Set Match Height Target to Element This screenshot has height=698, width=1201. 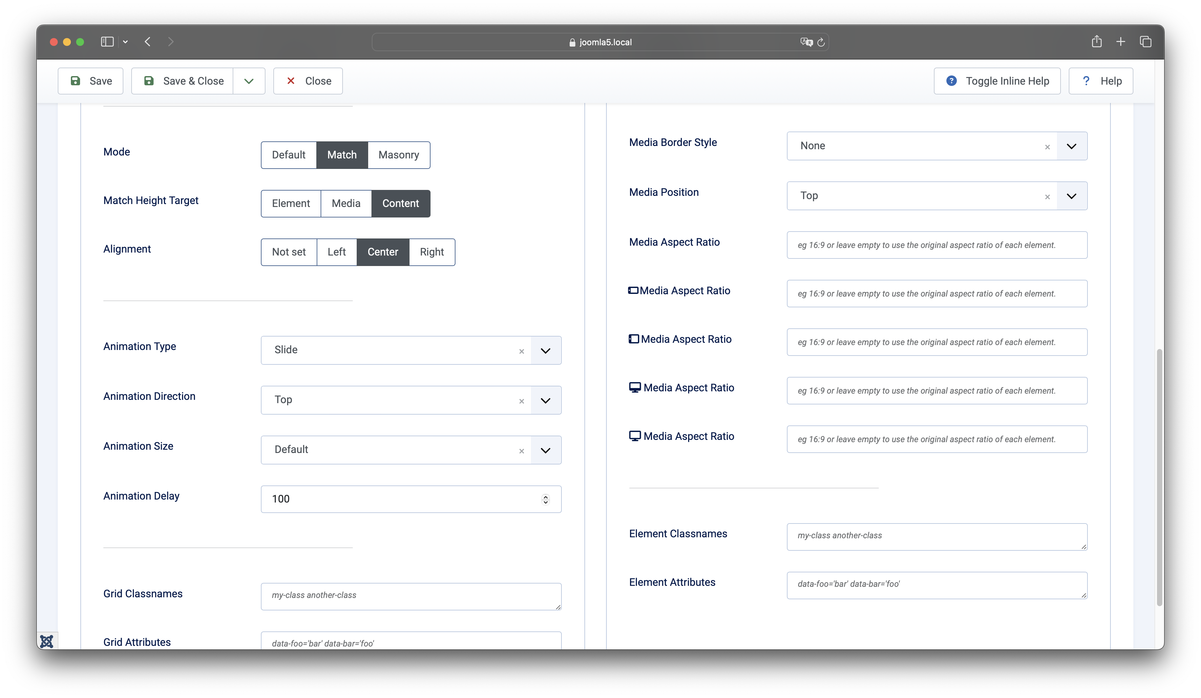(291, 203)
